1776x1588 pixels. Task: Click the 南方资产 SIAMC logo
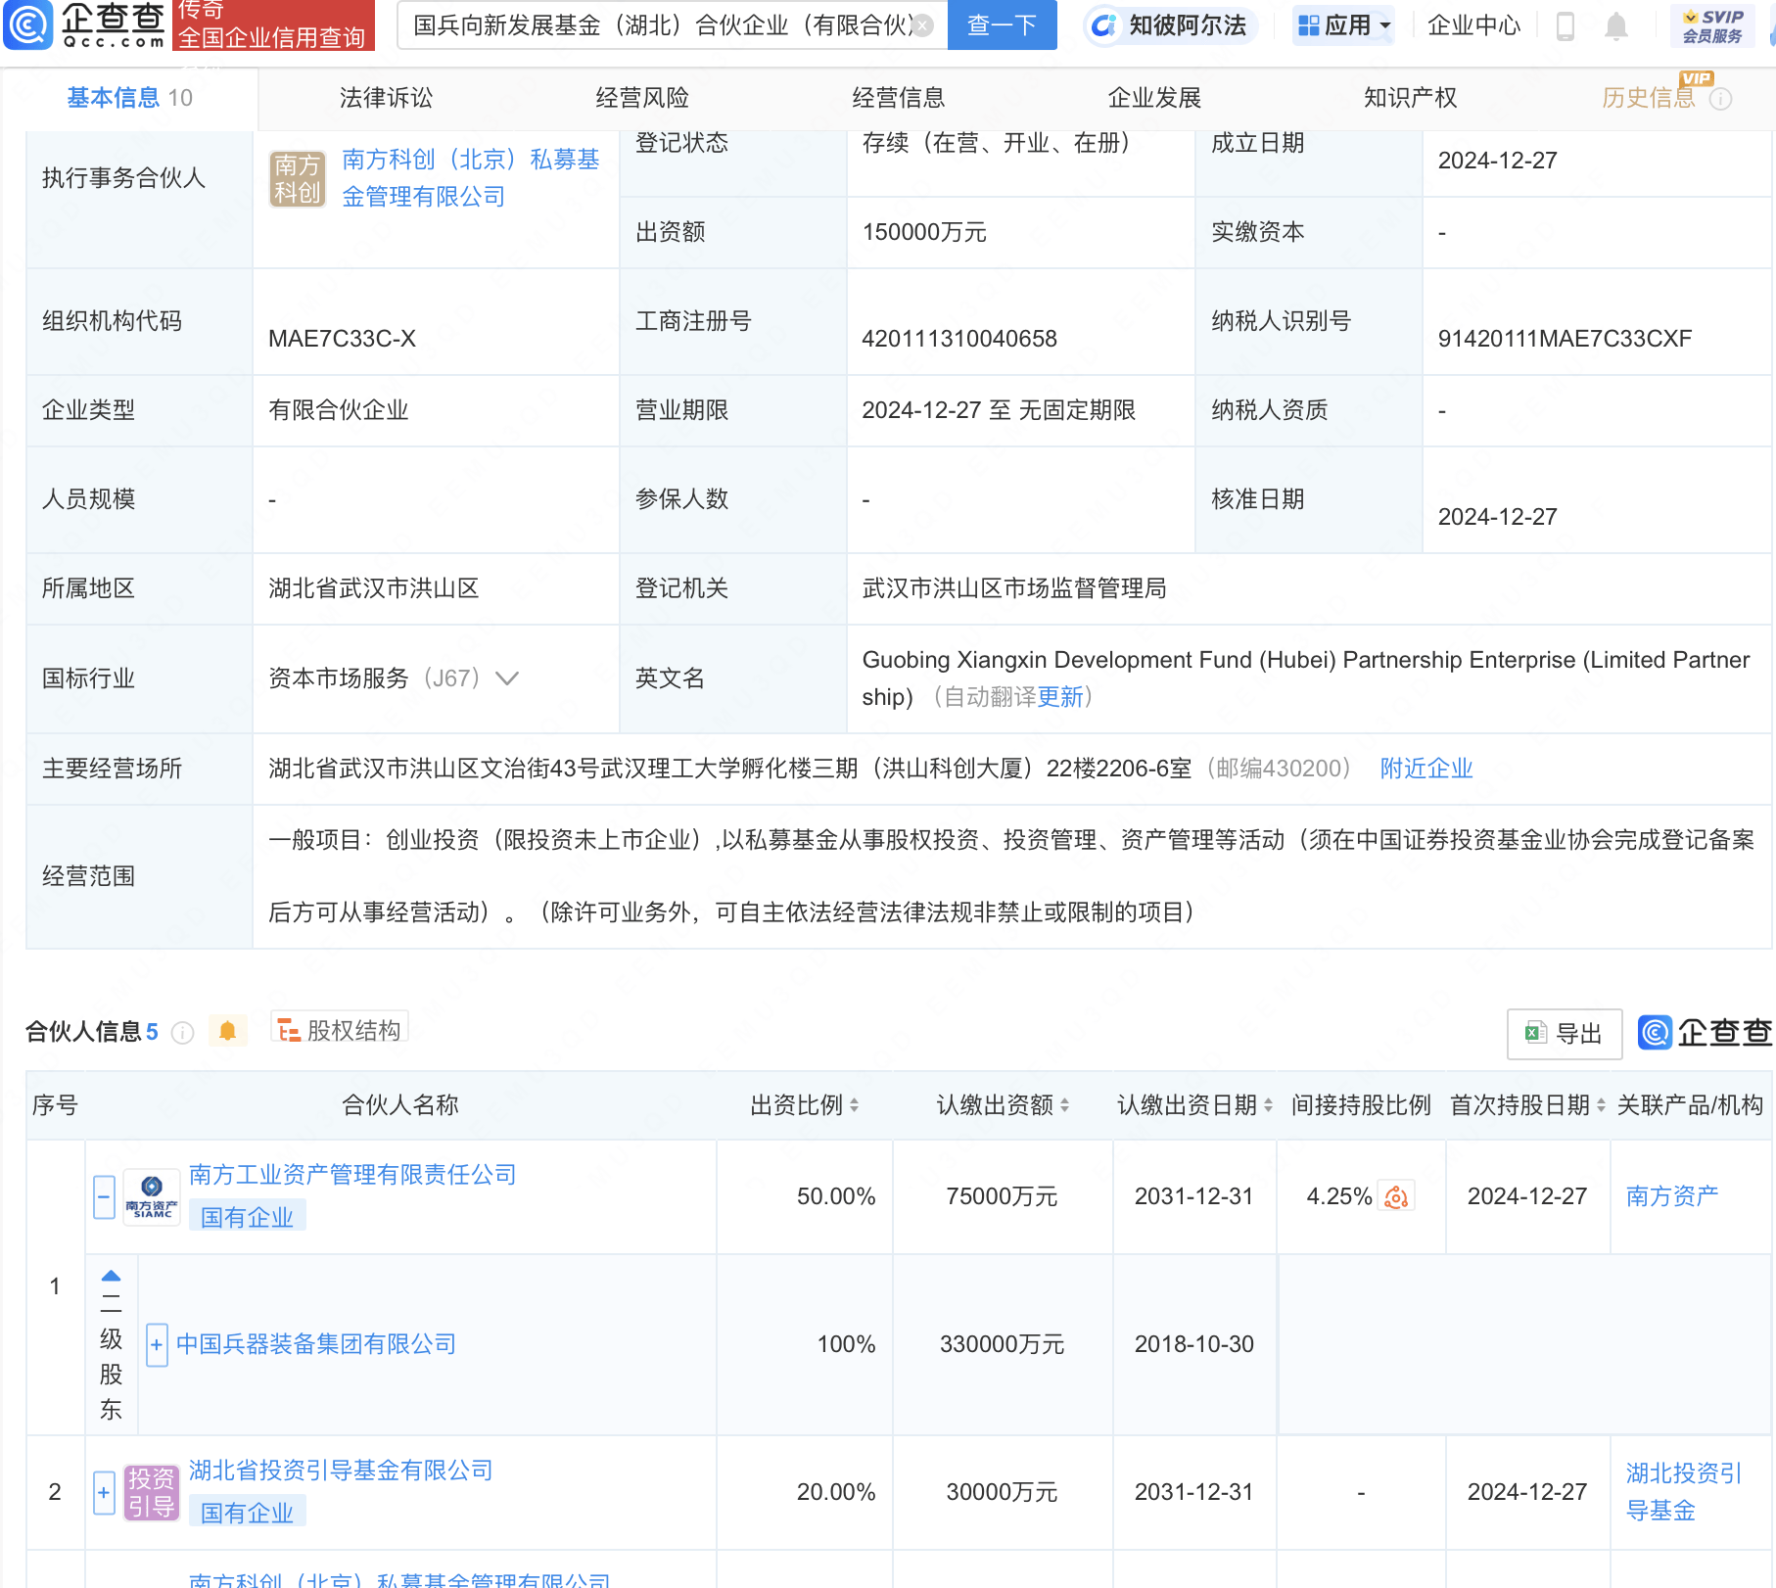click(x=152, y=1196)
